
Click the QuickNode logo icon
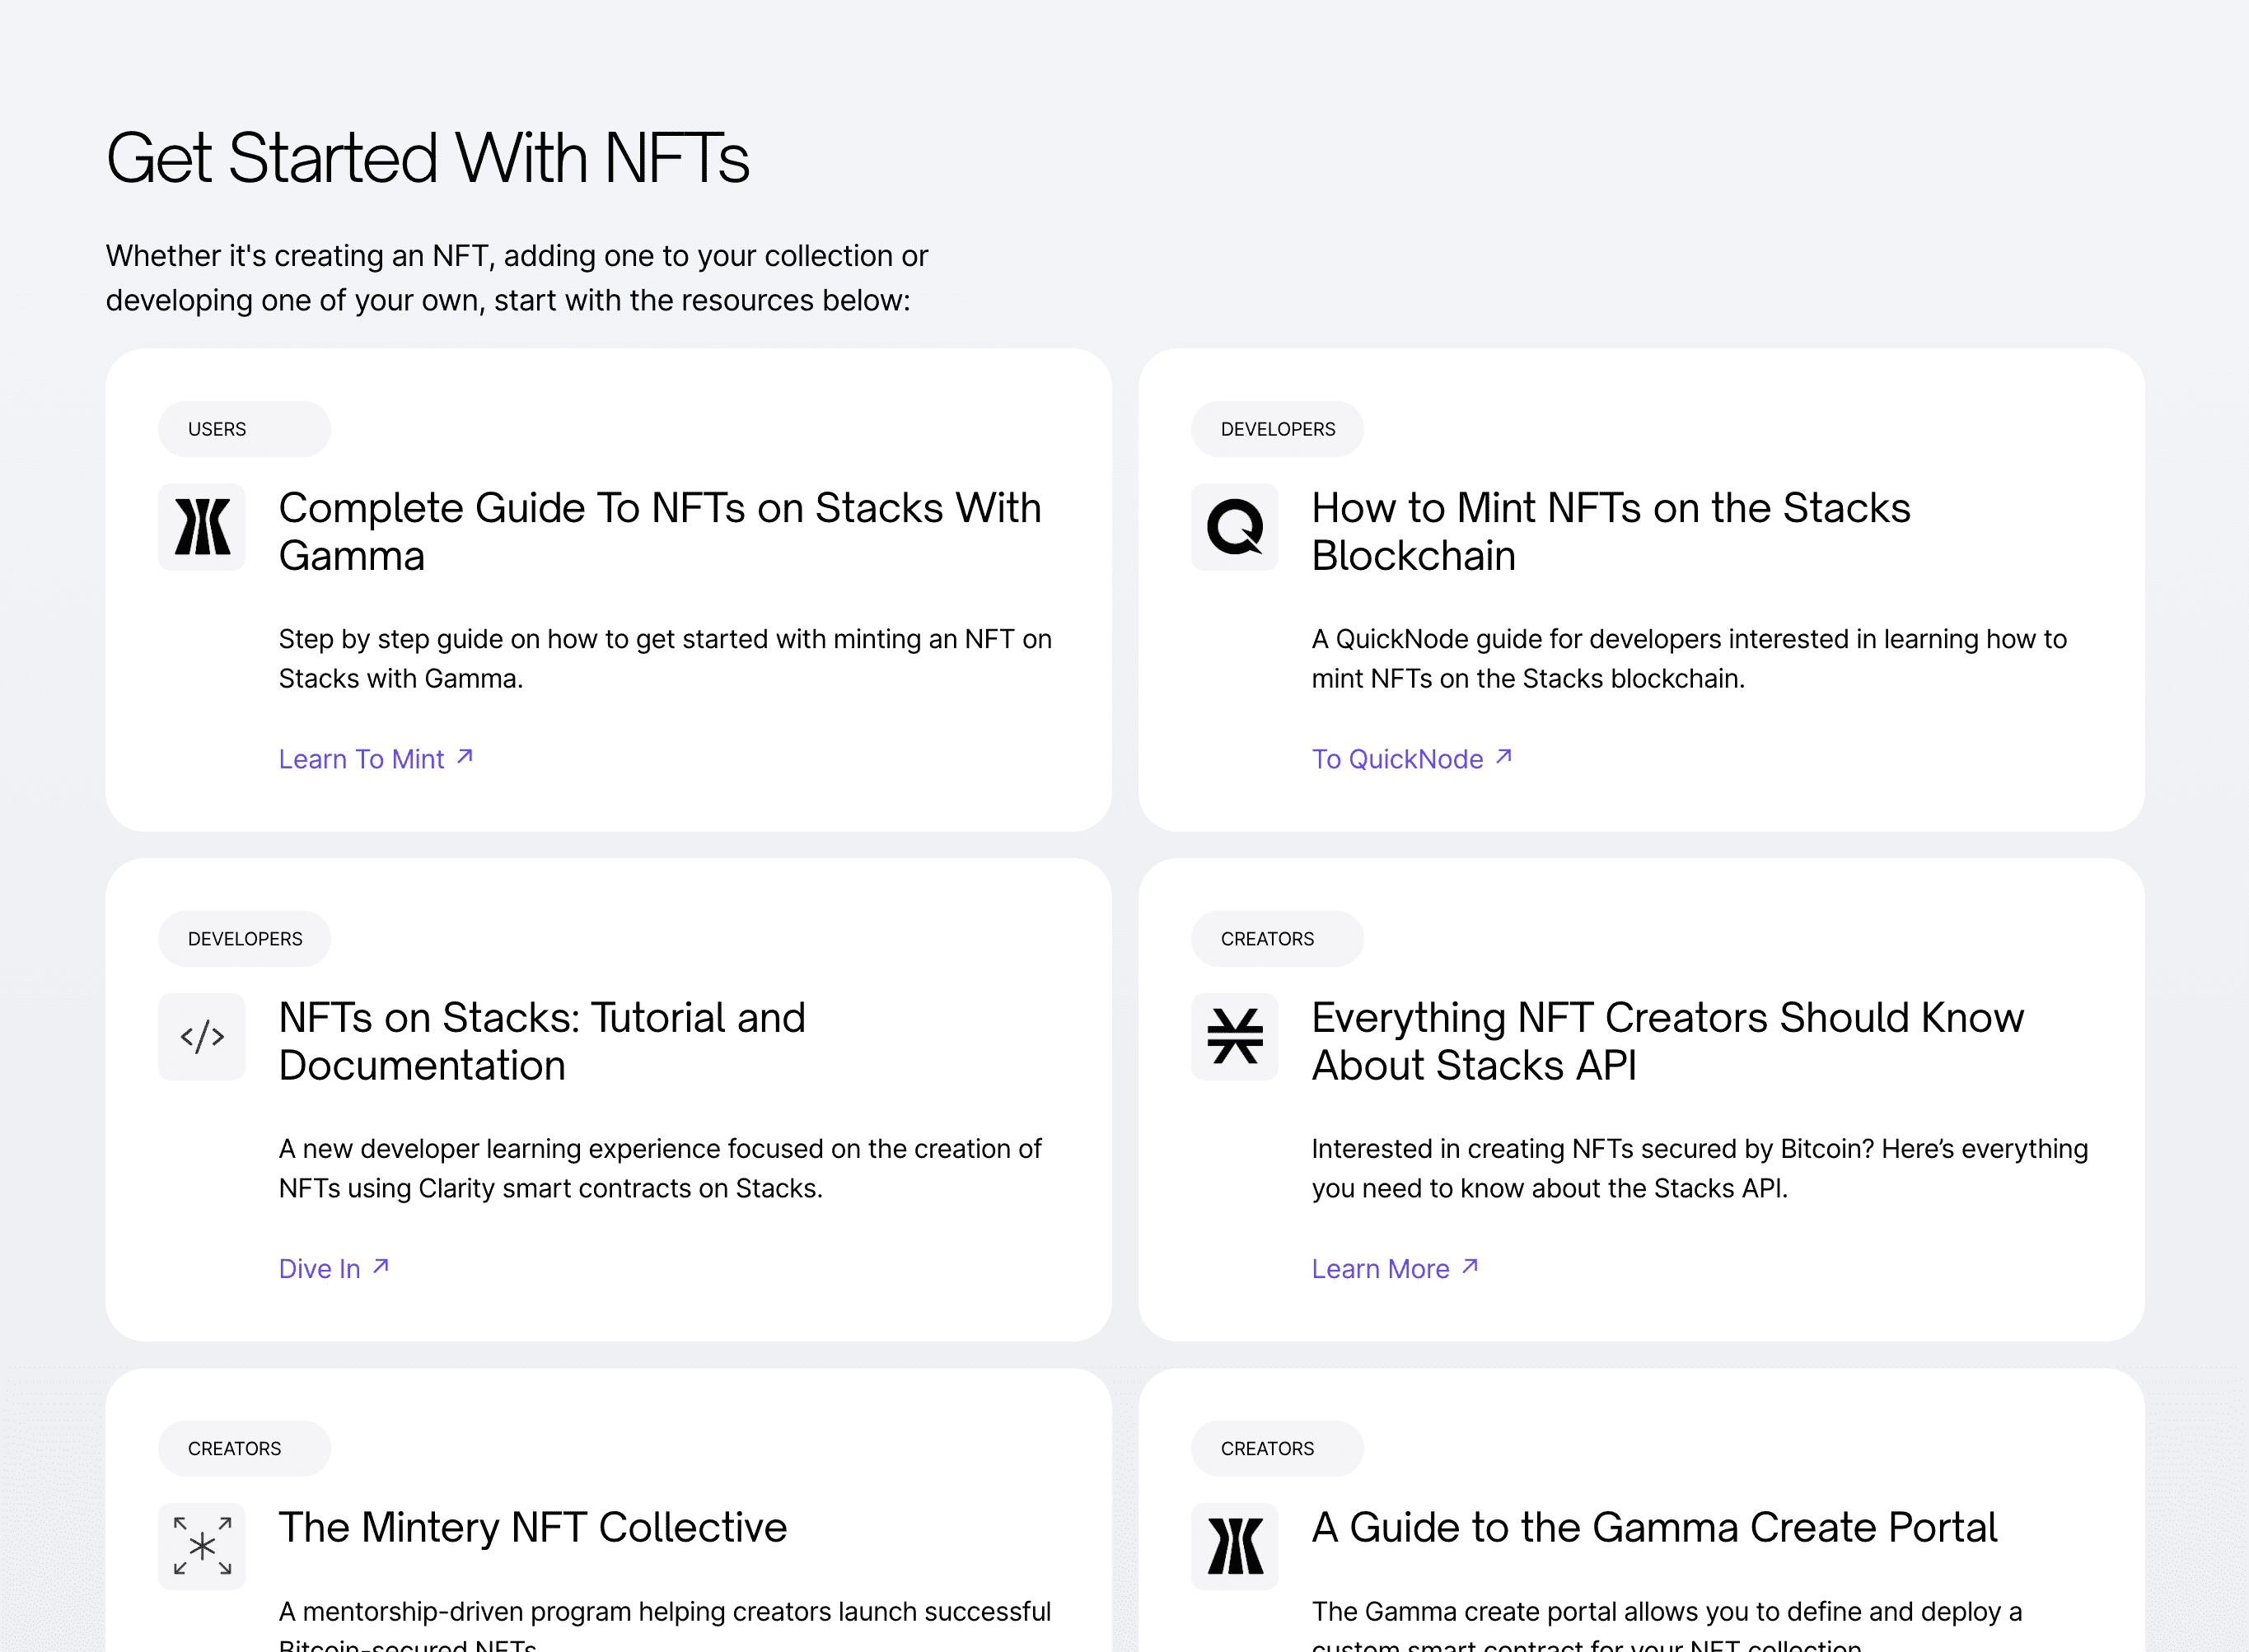pyautogui.click(x=1235, y=527)
